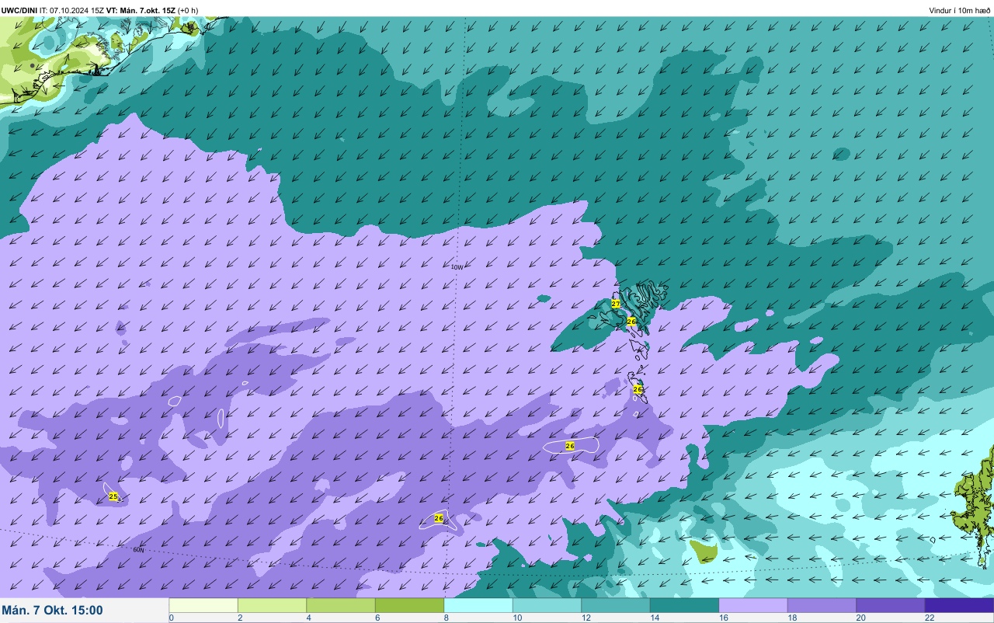This screenshot has width=994, height=623.
Task: Click the 'Vindur í 10m hæð' title
Action: click(960, 10)
